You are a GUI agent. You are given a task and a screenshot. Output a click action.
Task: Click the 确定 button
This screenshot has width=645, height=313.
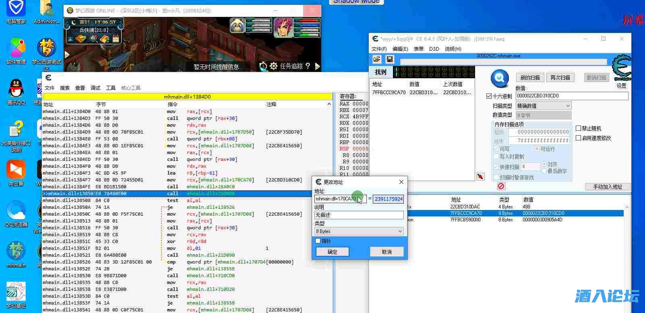click(332, 252)
